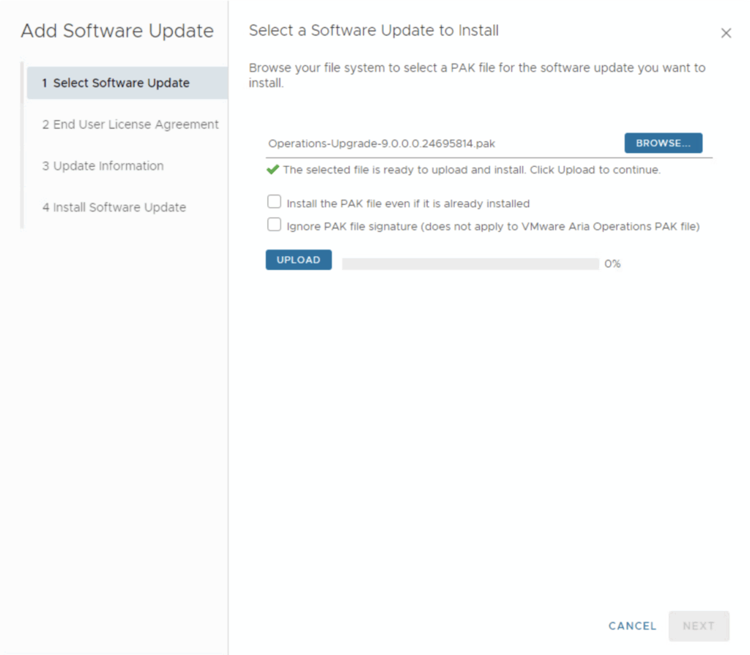
Task: Click the file ready to upload message
Action: pos(472,170)
